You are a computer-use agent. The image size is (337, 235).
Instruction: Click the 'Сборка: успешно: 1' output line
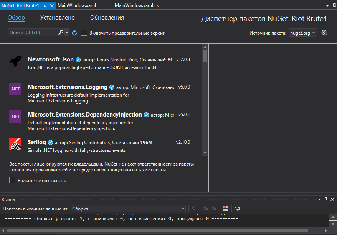click(121, 219)
